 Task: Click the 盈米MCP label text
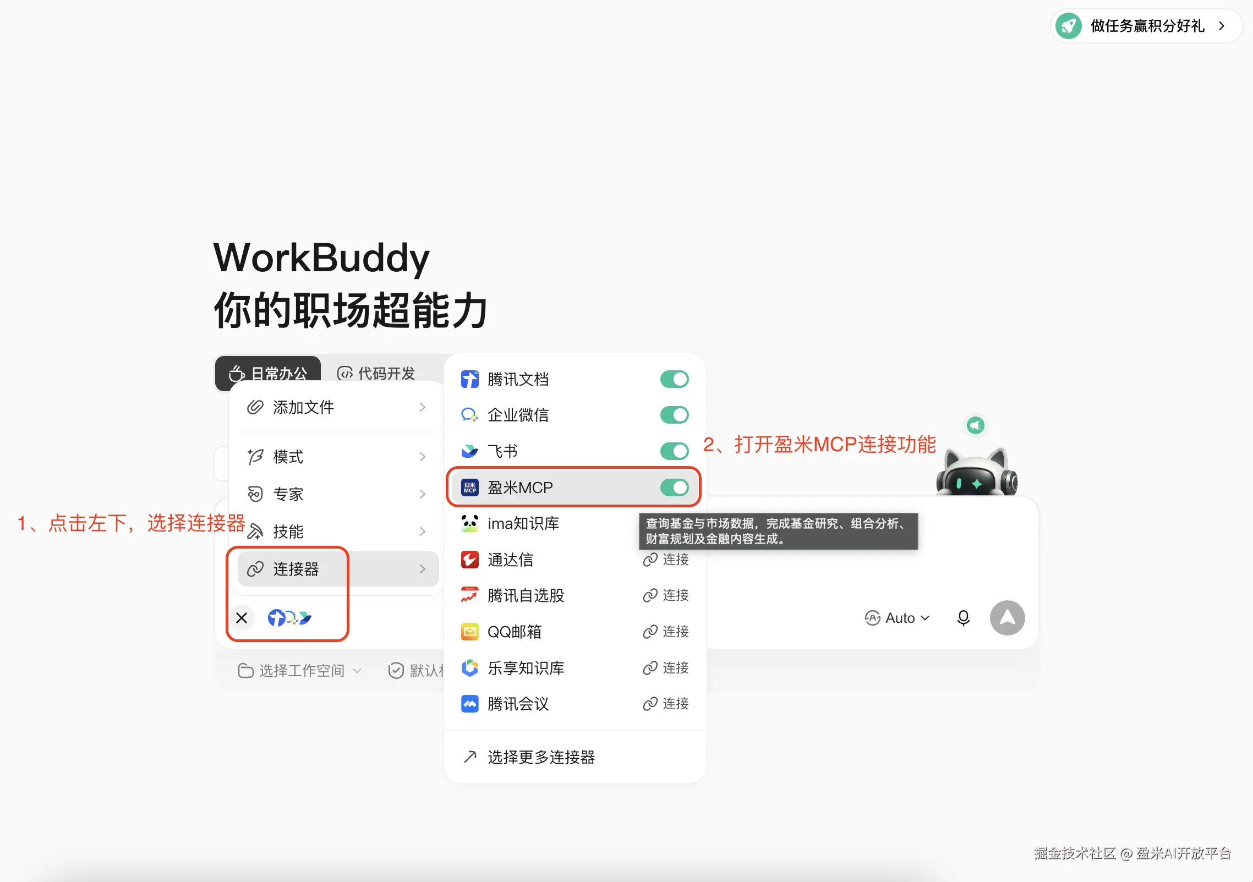520,487
